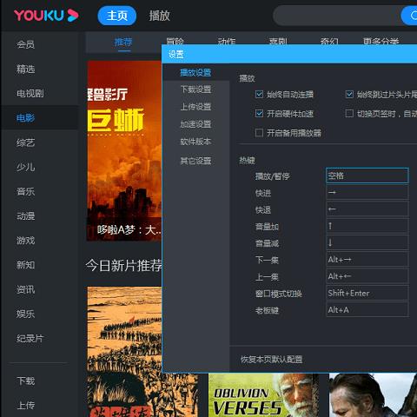Click the 下一集 hotkey field
Viewport: 417px width, 417px height.
(367, 260)
